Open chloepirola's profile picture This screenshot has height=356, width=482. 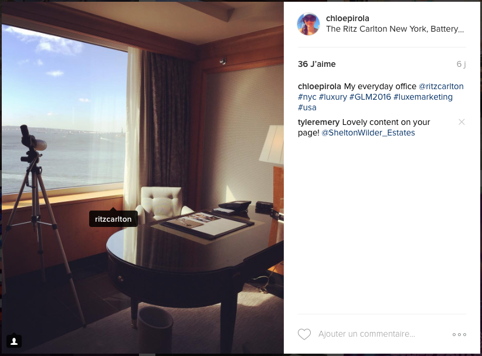tap(308, 24)
